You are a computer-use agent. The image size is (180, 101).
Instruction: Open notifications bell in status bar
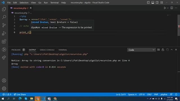pos(176,95)
